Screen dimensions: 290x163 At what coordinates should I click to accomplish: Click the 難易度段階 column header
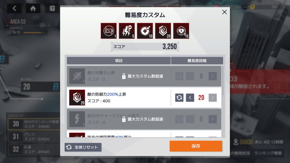[197, 61]
